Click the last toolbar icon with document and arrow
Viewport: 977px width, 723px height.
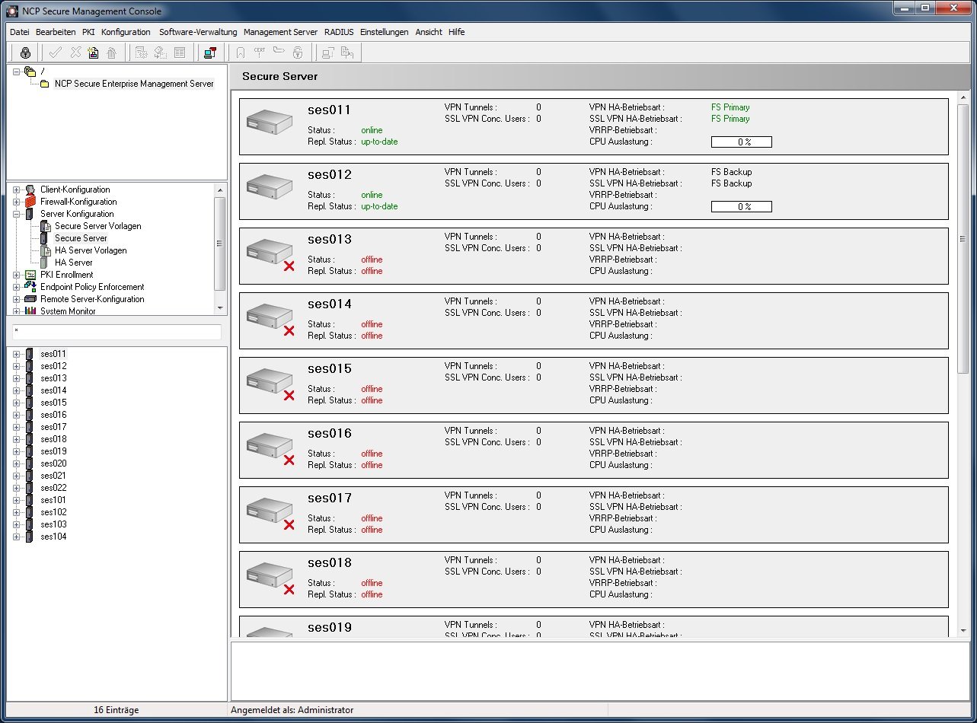pyautogui.click(x=347, y=53)
